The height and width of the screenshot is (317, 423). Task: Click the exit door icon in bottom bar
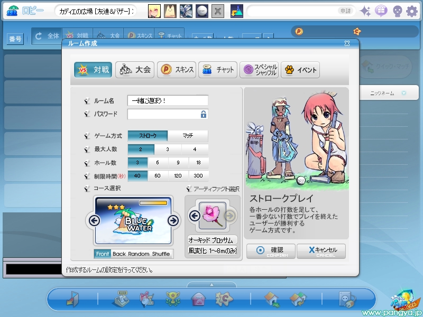(x=72, y=299)
